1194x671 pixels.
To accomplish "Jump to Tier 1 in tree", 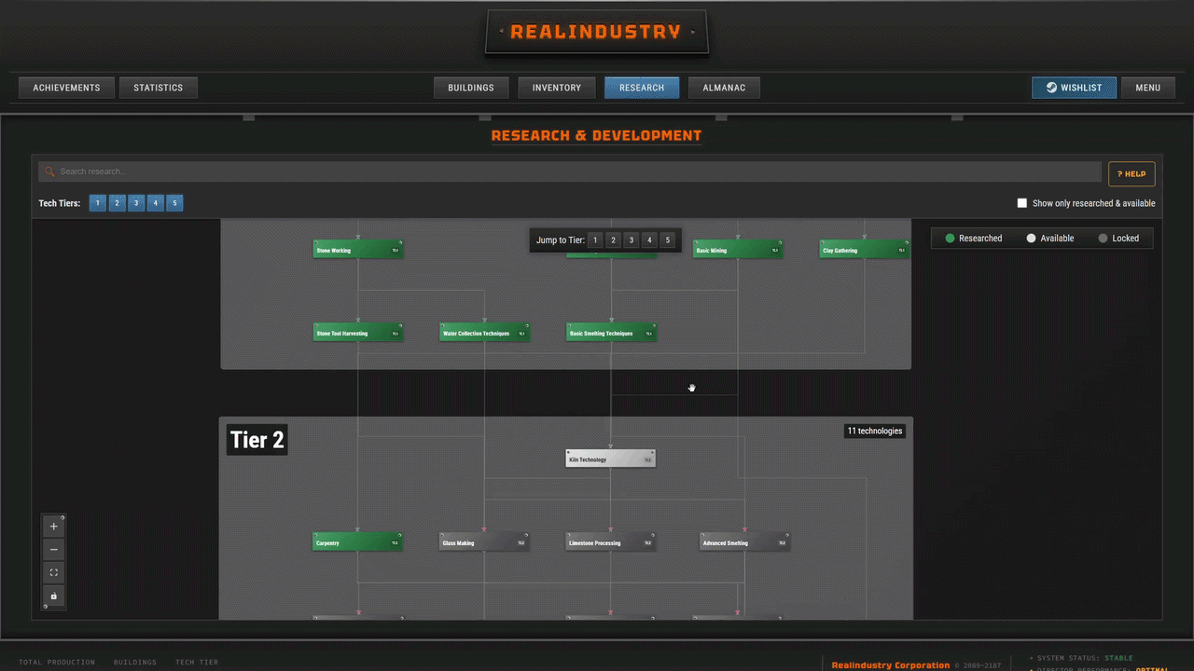I will [x=595, y=240].
